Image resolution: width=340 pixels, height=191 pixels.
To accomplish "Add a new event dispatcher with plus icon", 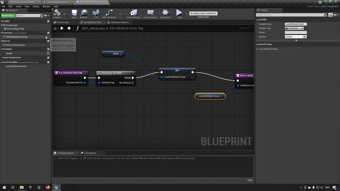I will [x=48, y=58].
